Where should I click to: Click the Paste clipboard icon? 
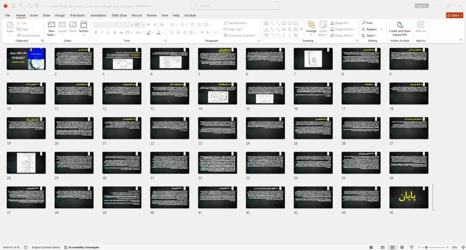(x=10, y=25)
